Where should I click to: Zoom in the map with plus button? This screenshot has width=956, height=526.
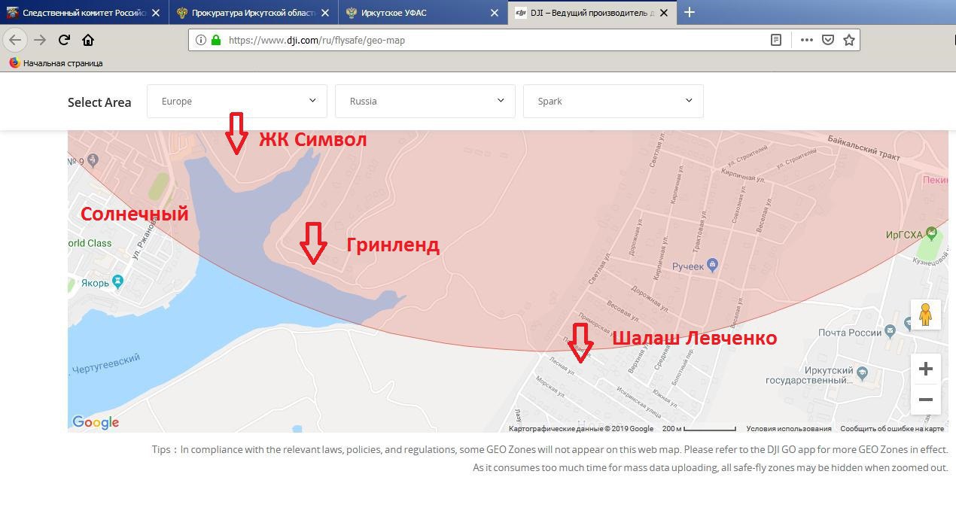click(x=926, y=369)
